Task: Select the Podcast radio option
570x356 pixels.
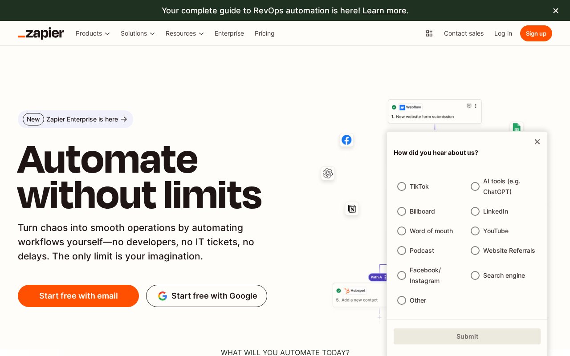Action: tap(402, 251)
